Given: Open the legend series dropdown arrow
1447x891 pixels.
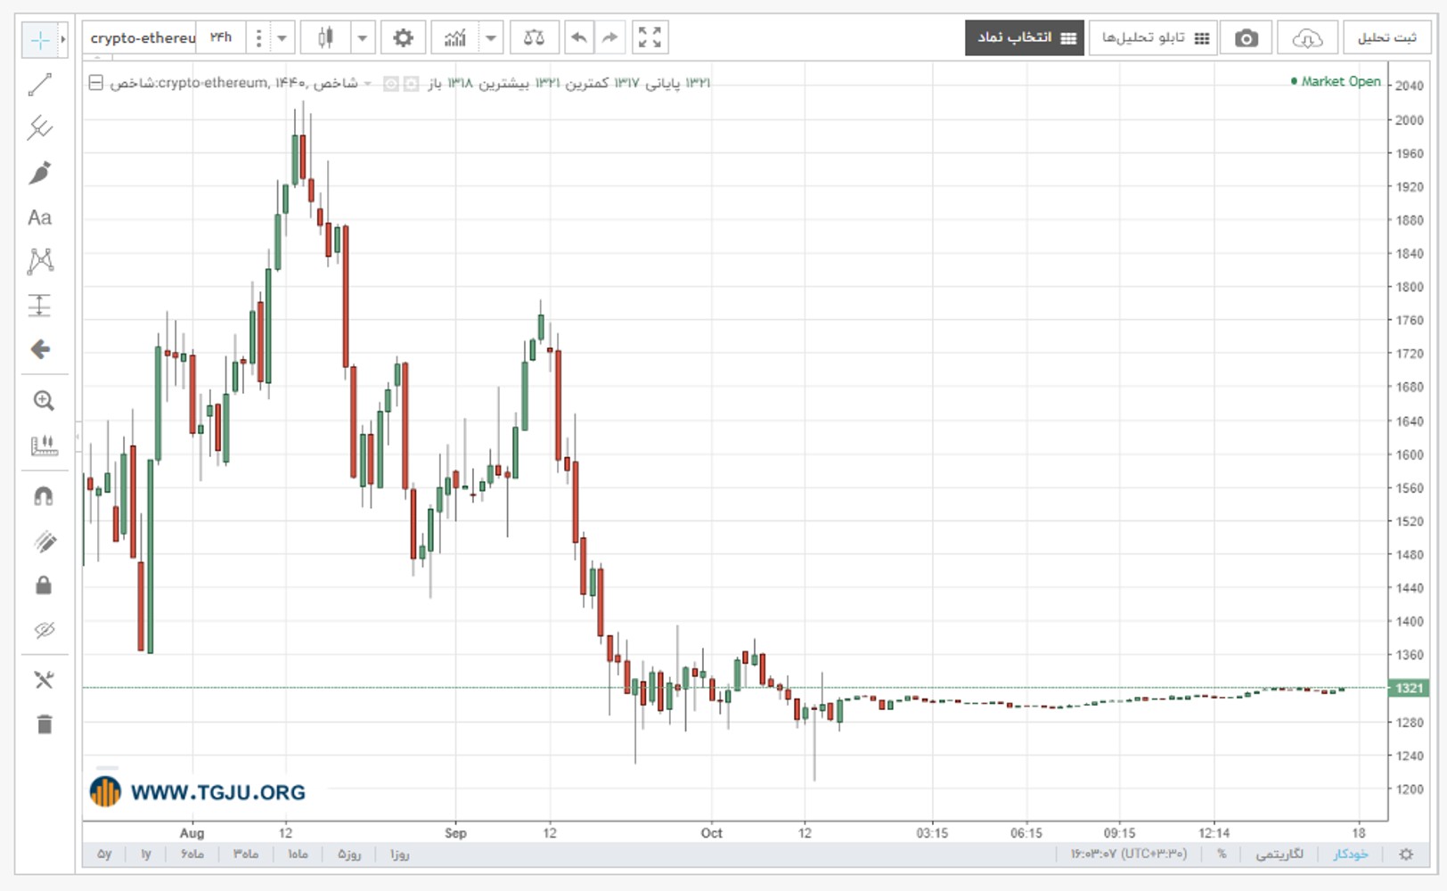Looking at the screenshot, I should tap(367, 84).
